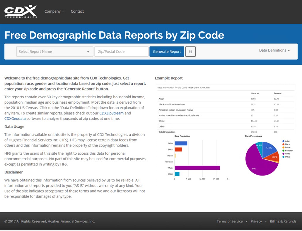The height and width of the screenshot is (231, 302).
Task: Click the Example Report heading
Action: (x=169, y=78)
